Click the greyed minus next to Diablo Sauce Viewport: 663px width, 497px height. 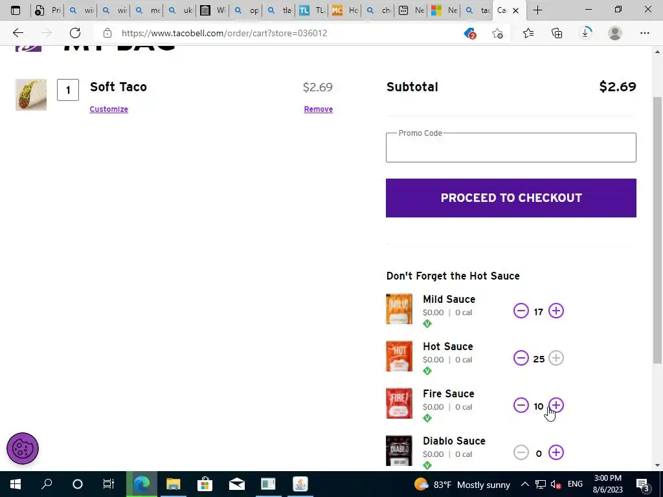pyautogui.click(x=521, y=452)
